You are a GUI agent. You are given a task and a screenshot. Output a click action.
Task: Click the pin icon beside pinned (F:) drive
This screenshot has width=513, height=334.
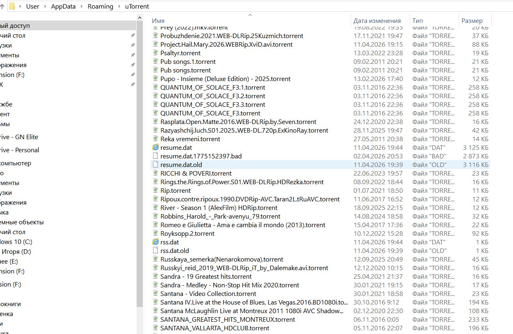tap(133, 75)
